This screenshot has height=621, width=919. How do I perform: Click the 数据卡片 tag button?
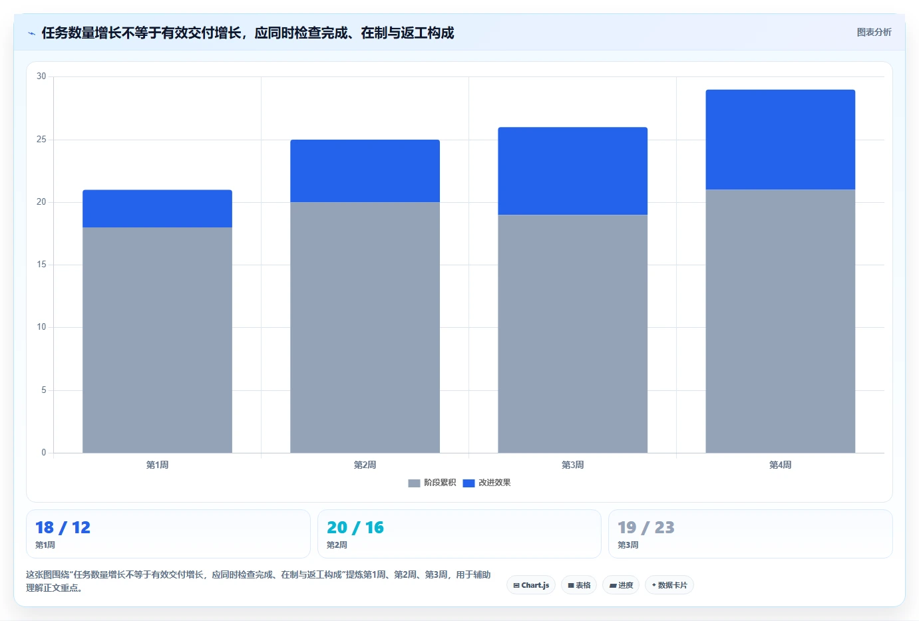click(669, 585)
